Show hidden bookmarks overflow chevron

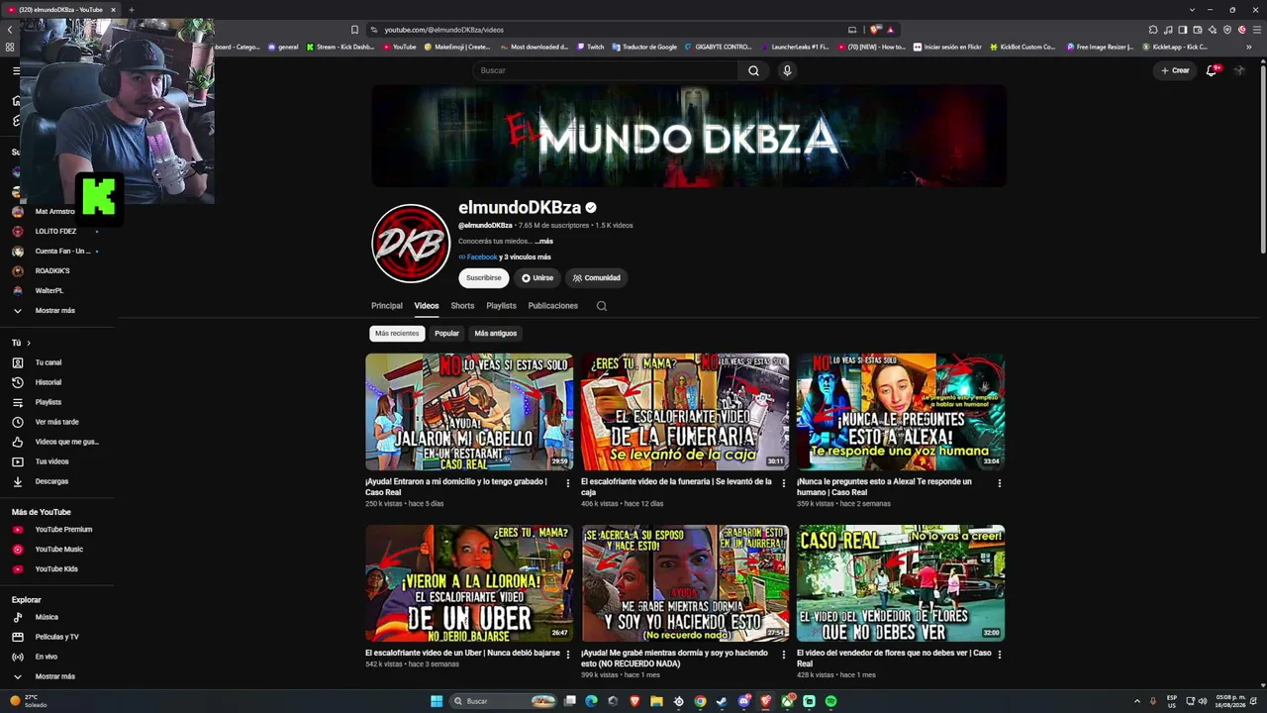1249,47
